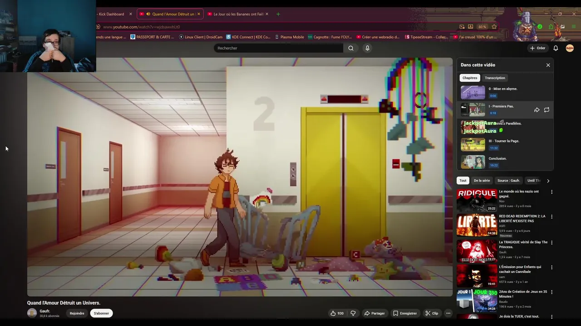This screenshot has width=581, height=326.
Task: Dislike the video with thumbs down
Action: 353,313
